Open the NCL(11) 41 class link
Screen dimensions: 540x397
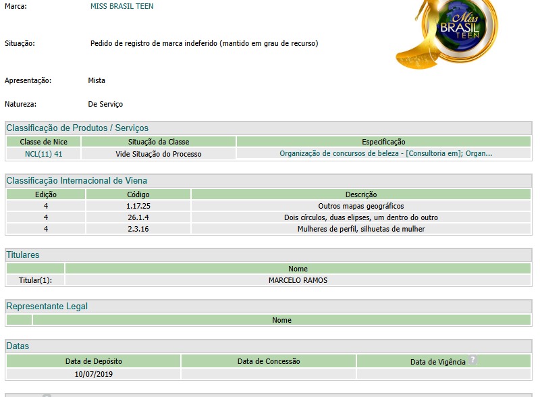(43, 154)
